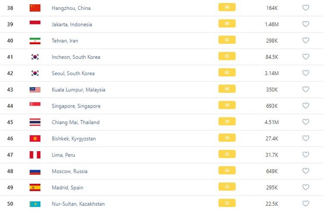Click AQI badge 52 for Nur-Sultan

227,203
